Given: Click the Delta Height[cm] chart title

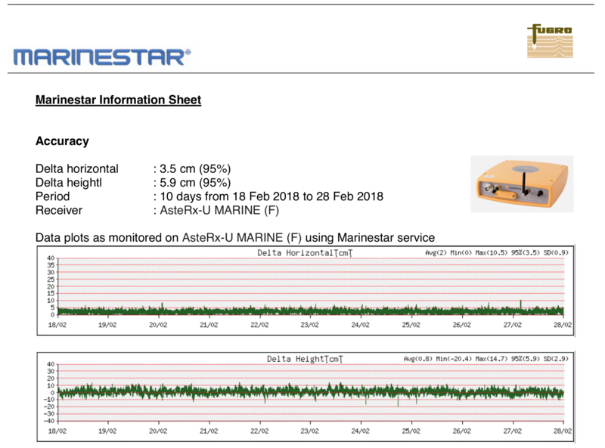Looking at the screenshot, I should pos(305,359).
